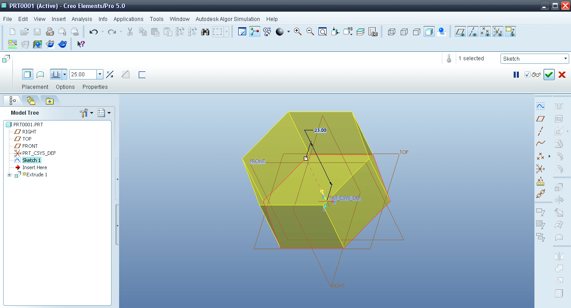Viewport: 571px width, 308px height.
Task: Switch to Hidden Line display
Action: point(404,32)
